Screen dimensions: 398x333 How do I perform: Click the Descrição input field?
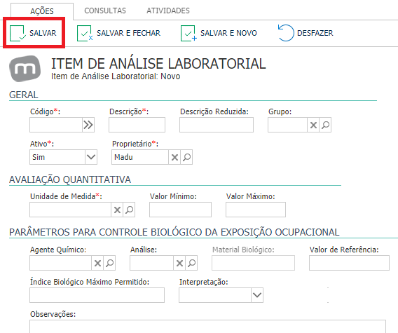137,125
